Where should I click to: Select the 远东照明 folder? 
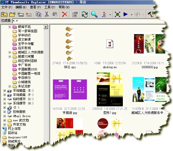coord(24,48)
